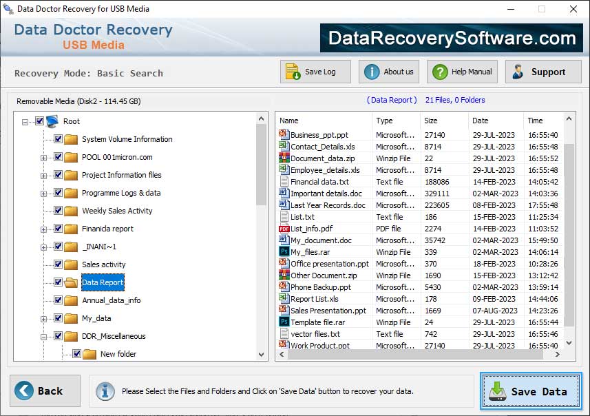Select the Financial data.txt file row

pos(324,182)
